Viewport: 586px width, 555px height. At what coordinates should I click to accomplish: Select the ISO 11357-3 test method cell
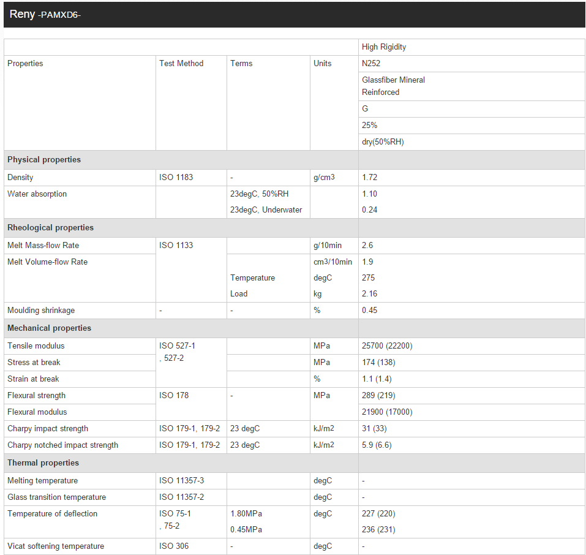click(191, 481)
